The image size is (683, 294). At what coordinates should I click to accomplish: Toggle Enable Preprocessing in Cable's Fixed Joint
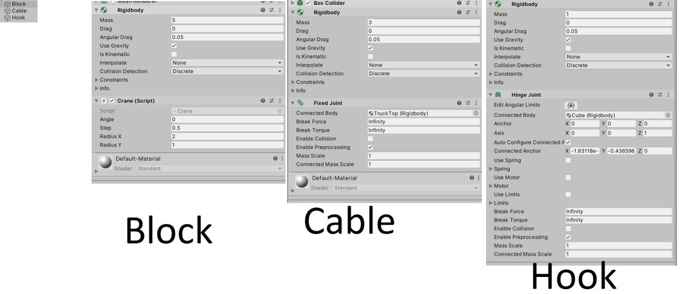click(370, 147)
